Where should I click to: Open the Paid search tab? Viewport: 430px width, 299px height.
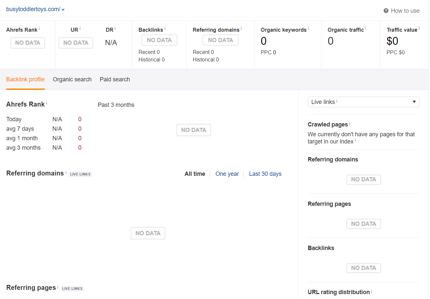pos(115,79)
